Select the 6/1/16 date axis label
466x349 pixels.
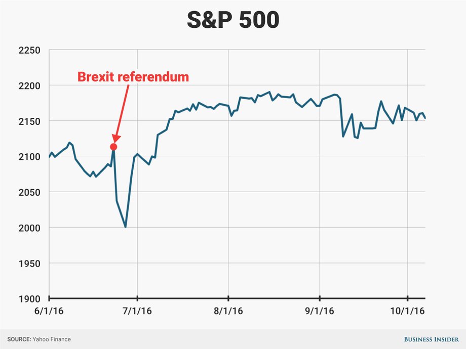[49, 311]
